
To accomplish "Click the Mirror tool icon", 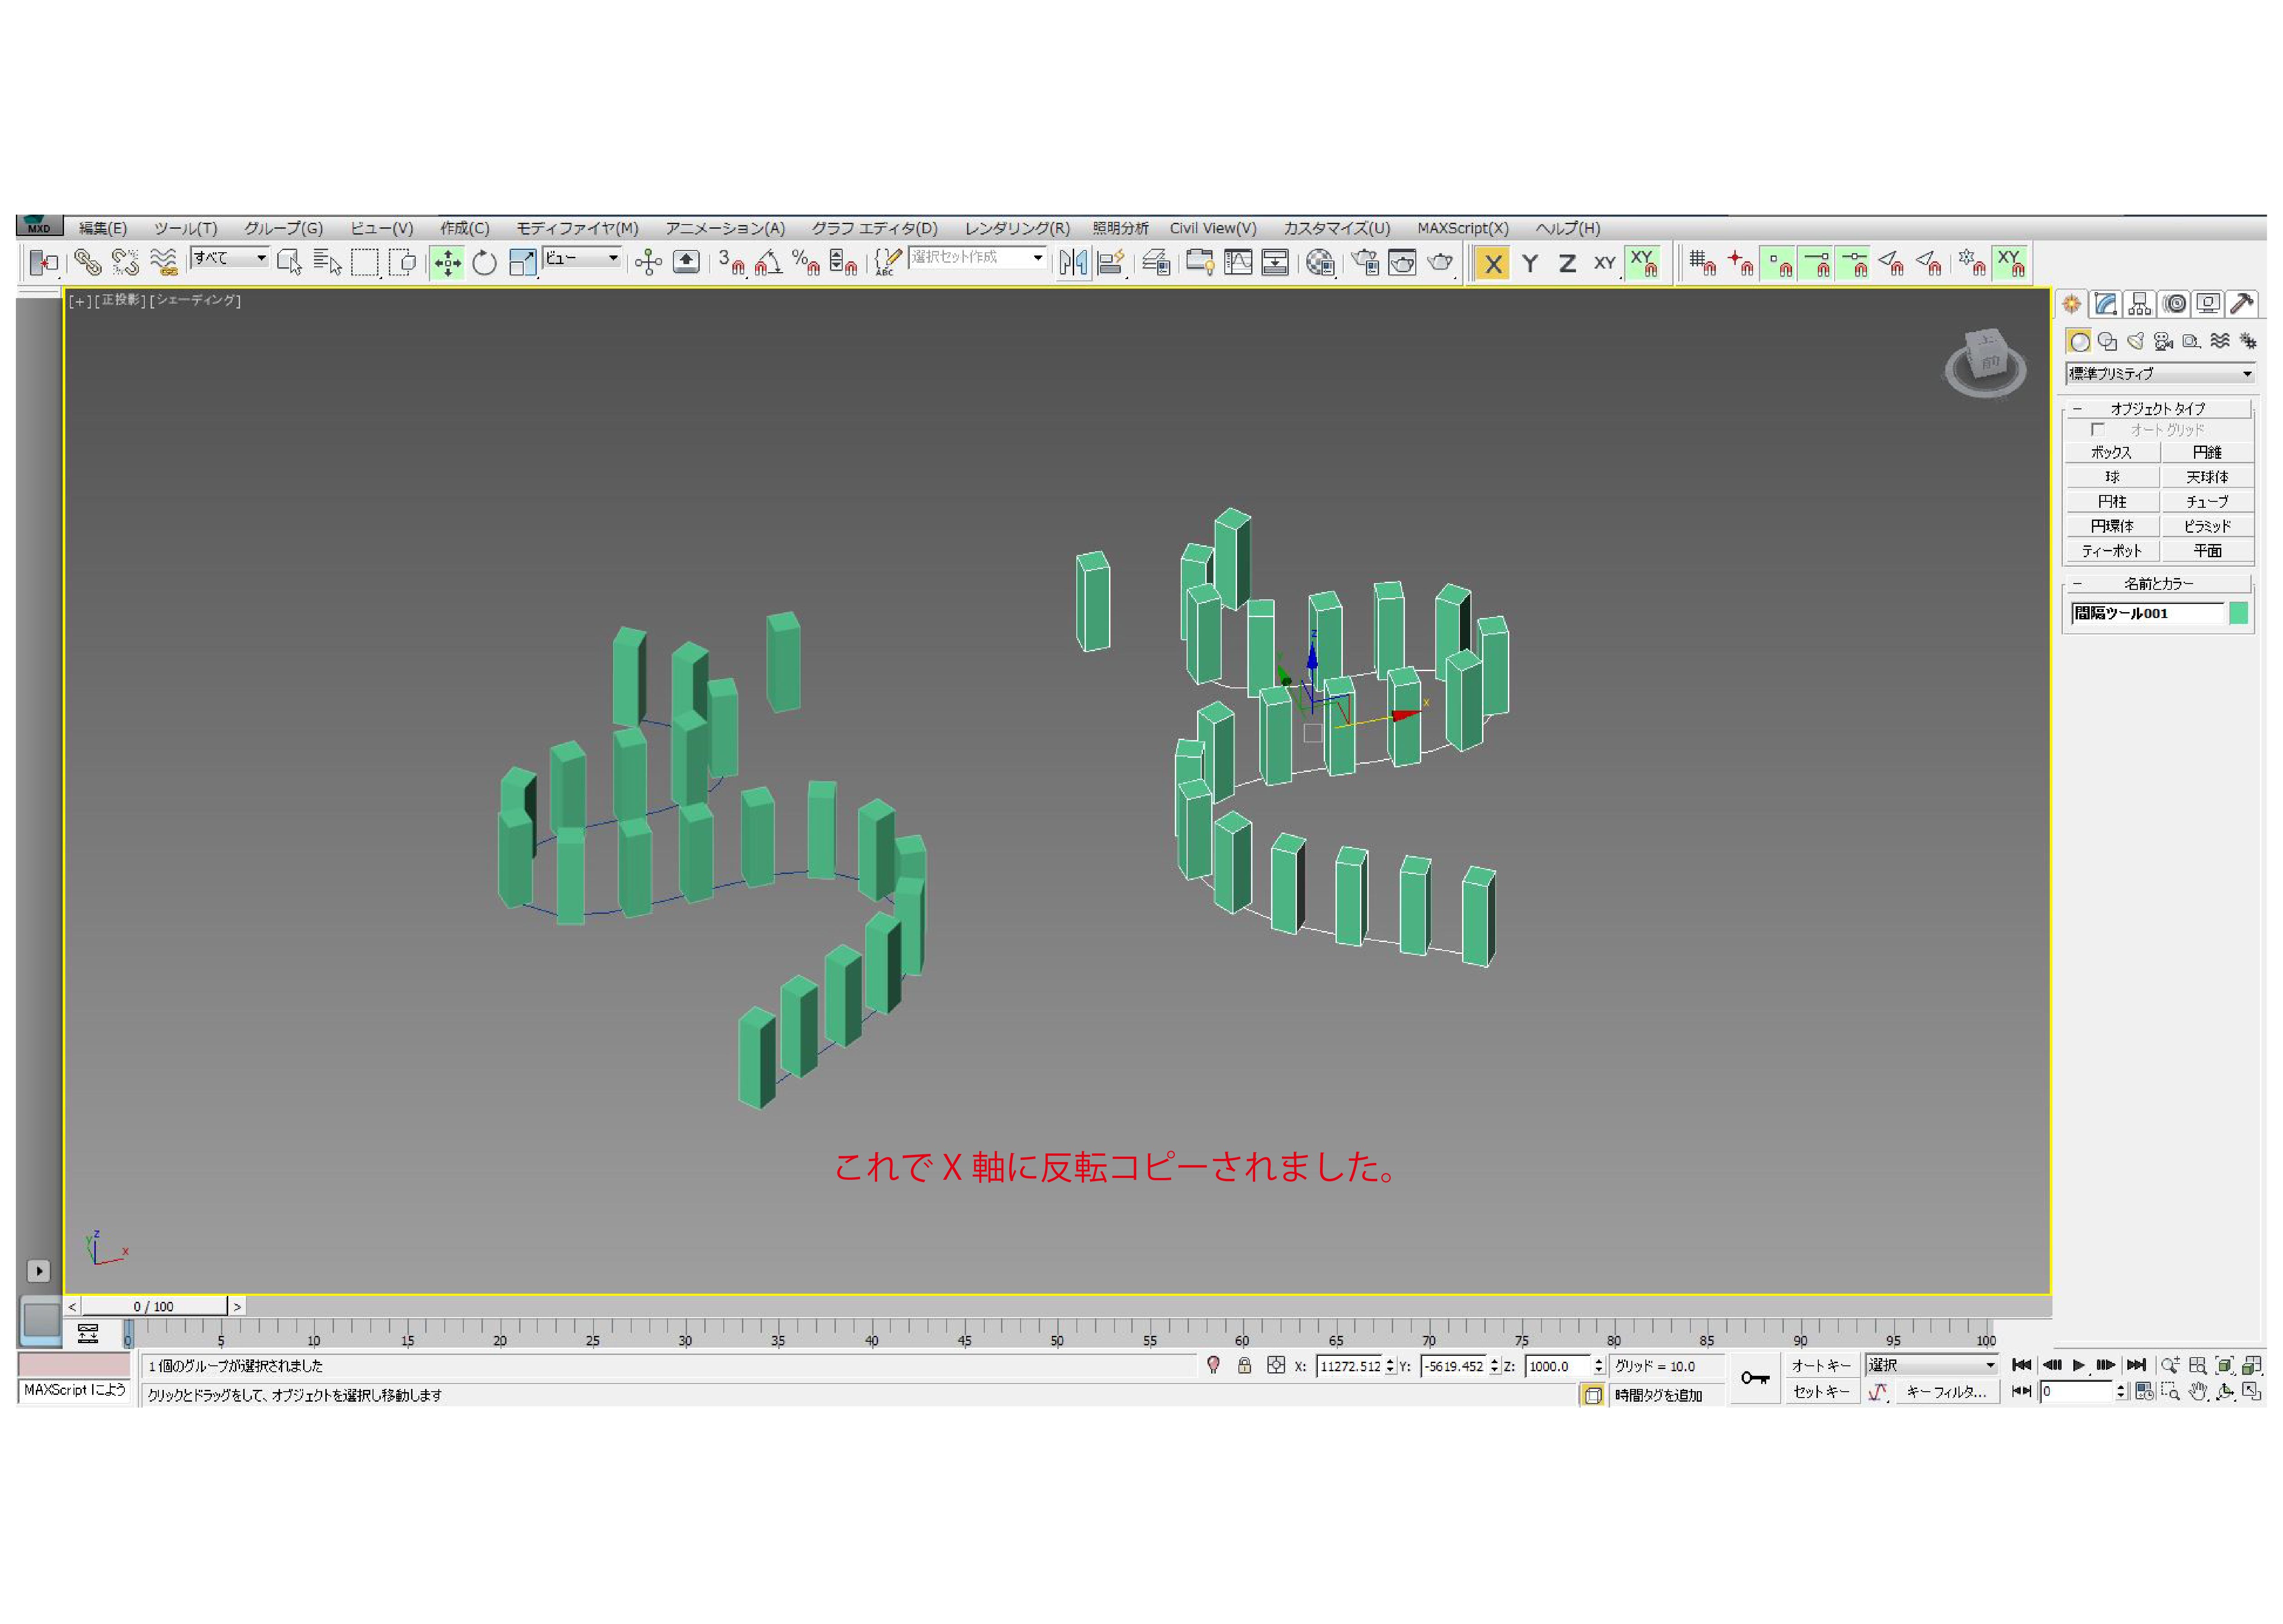I will click(1073, 263).
